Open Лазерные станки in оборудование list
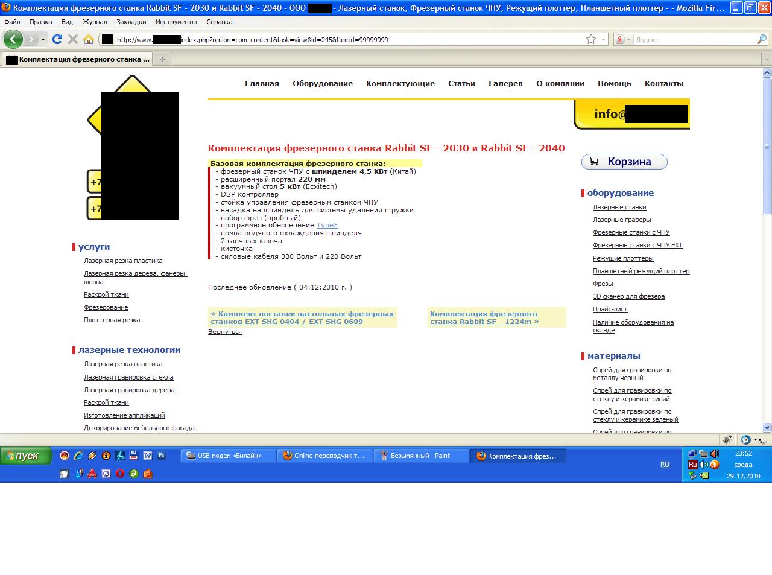Viewport: 772px width, 575px height. pyautogui.click(x=619, y=207)
